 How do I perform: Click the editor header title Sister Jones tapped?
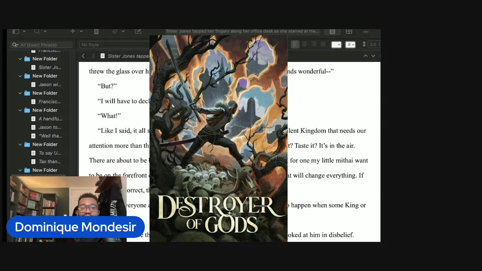(x=129, y=56)
